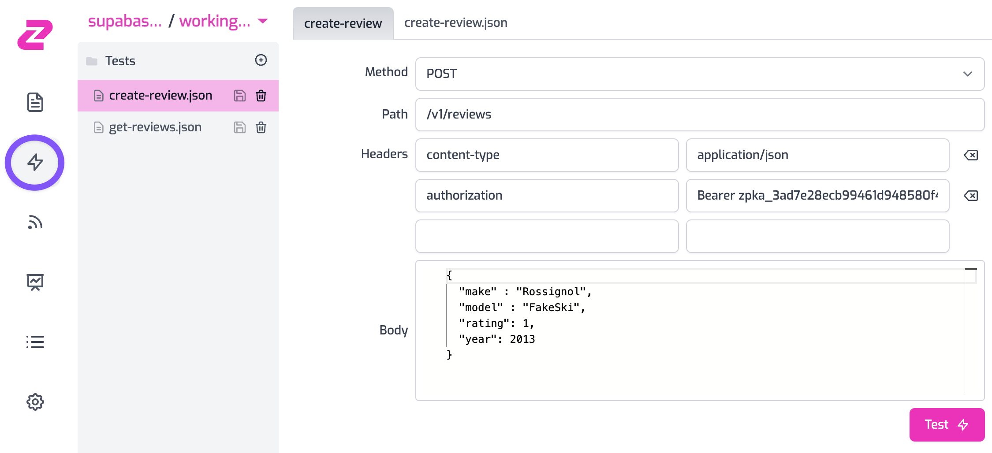Remove the authorization header row
Viewport: 992px width, 453px height.
[x=971, y=196]
